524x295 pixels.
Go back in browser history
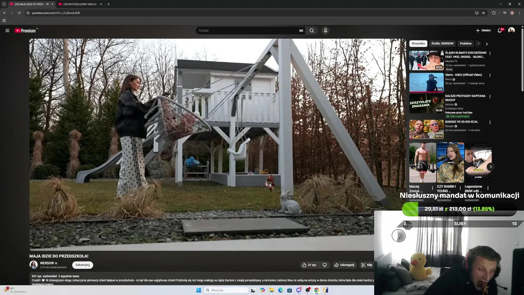click(5, 13)
